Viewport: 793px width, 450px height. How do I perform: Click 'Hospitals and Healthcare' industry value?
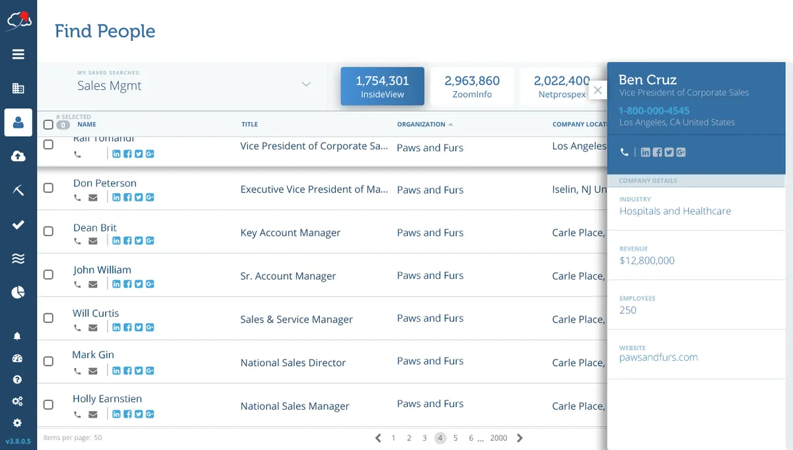click(675, 211)
